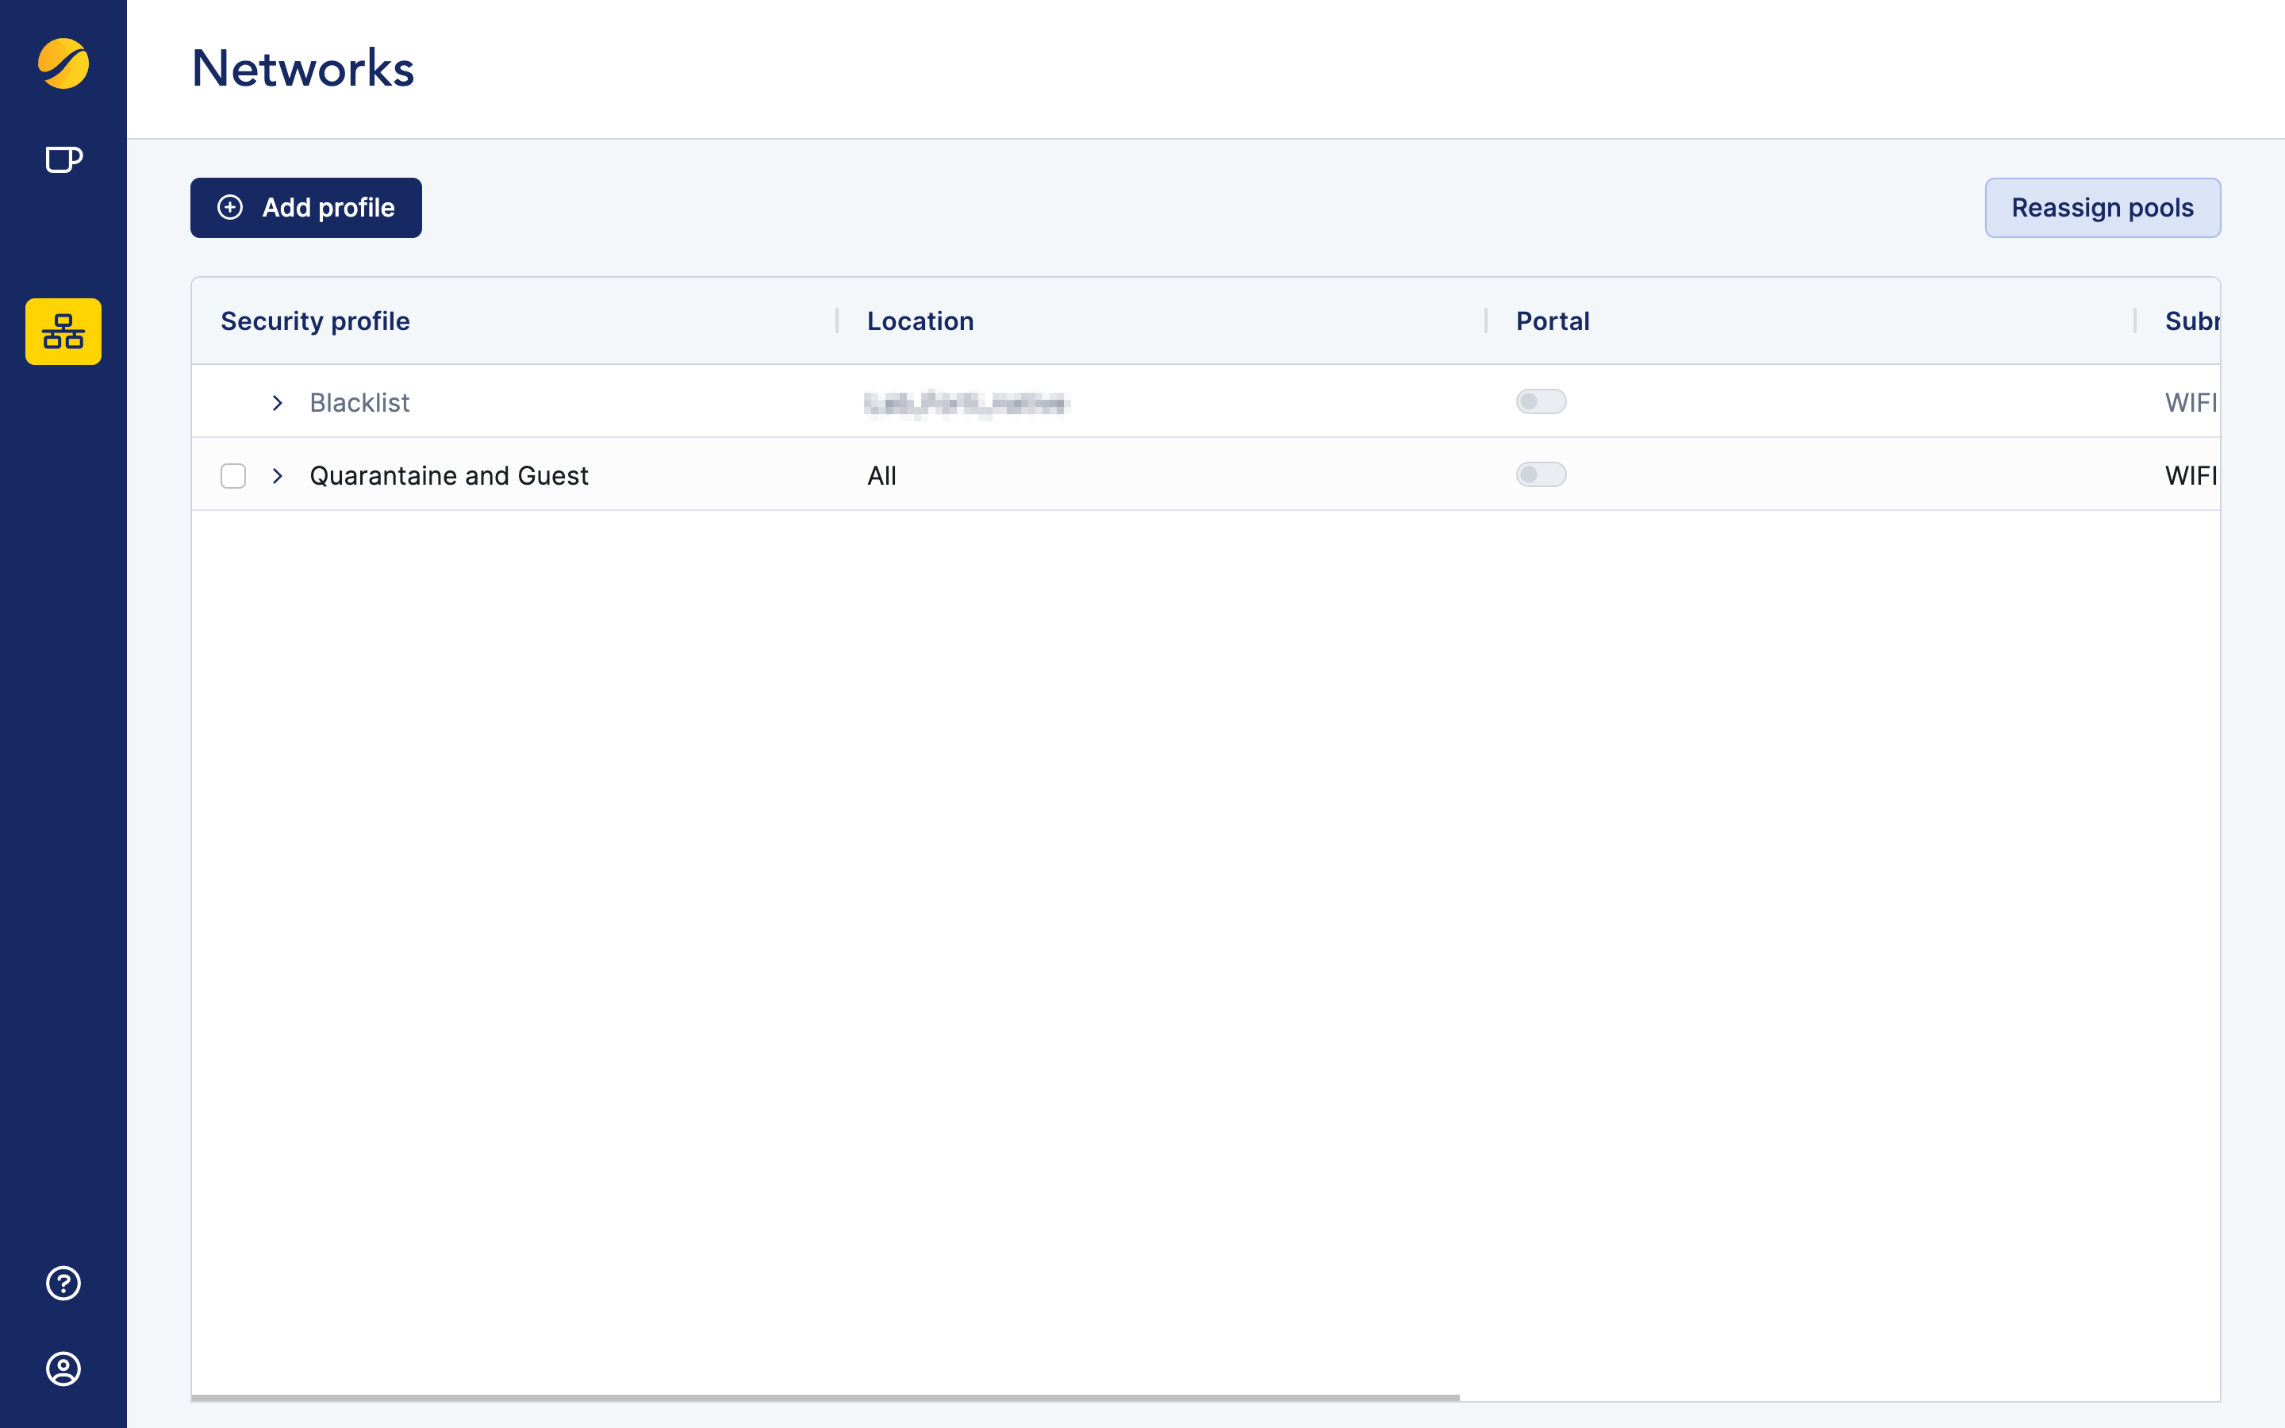
Task: Check the Quarantaine and Guest row checkbox
Action: [x=233, y=476]
